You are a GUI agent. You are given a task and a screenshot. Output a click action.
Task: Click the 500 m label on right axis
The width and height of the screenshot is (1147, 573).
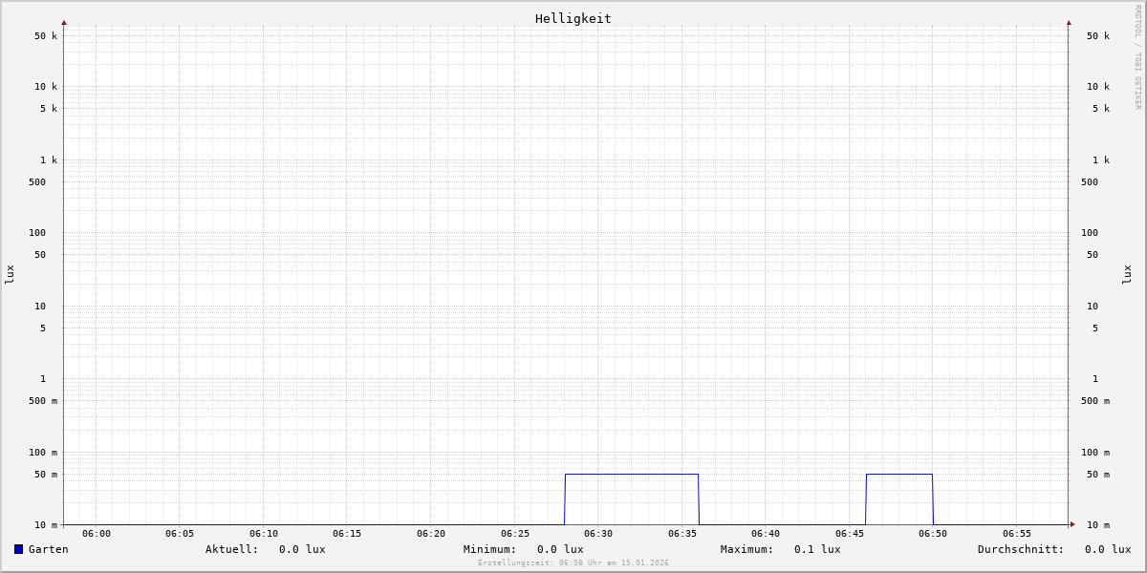click(1095, 401)
